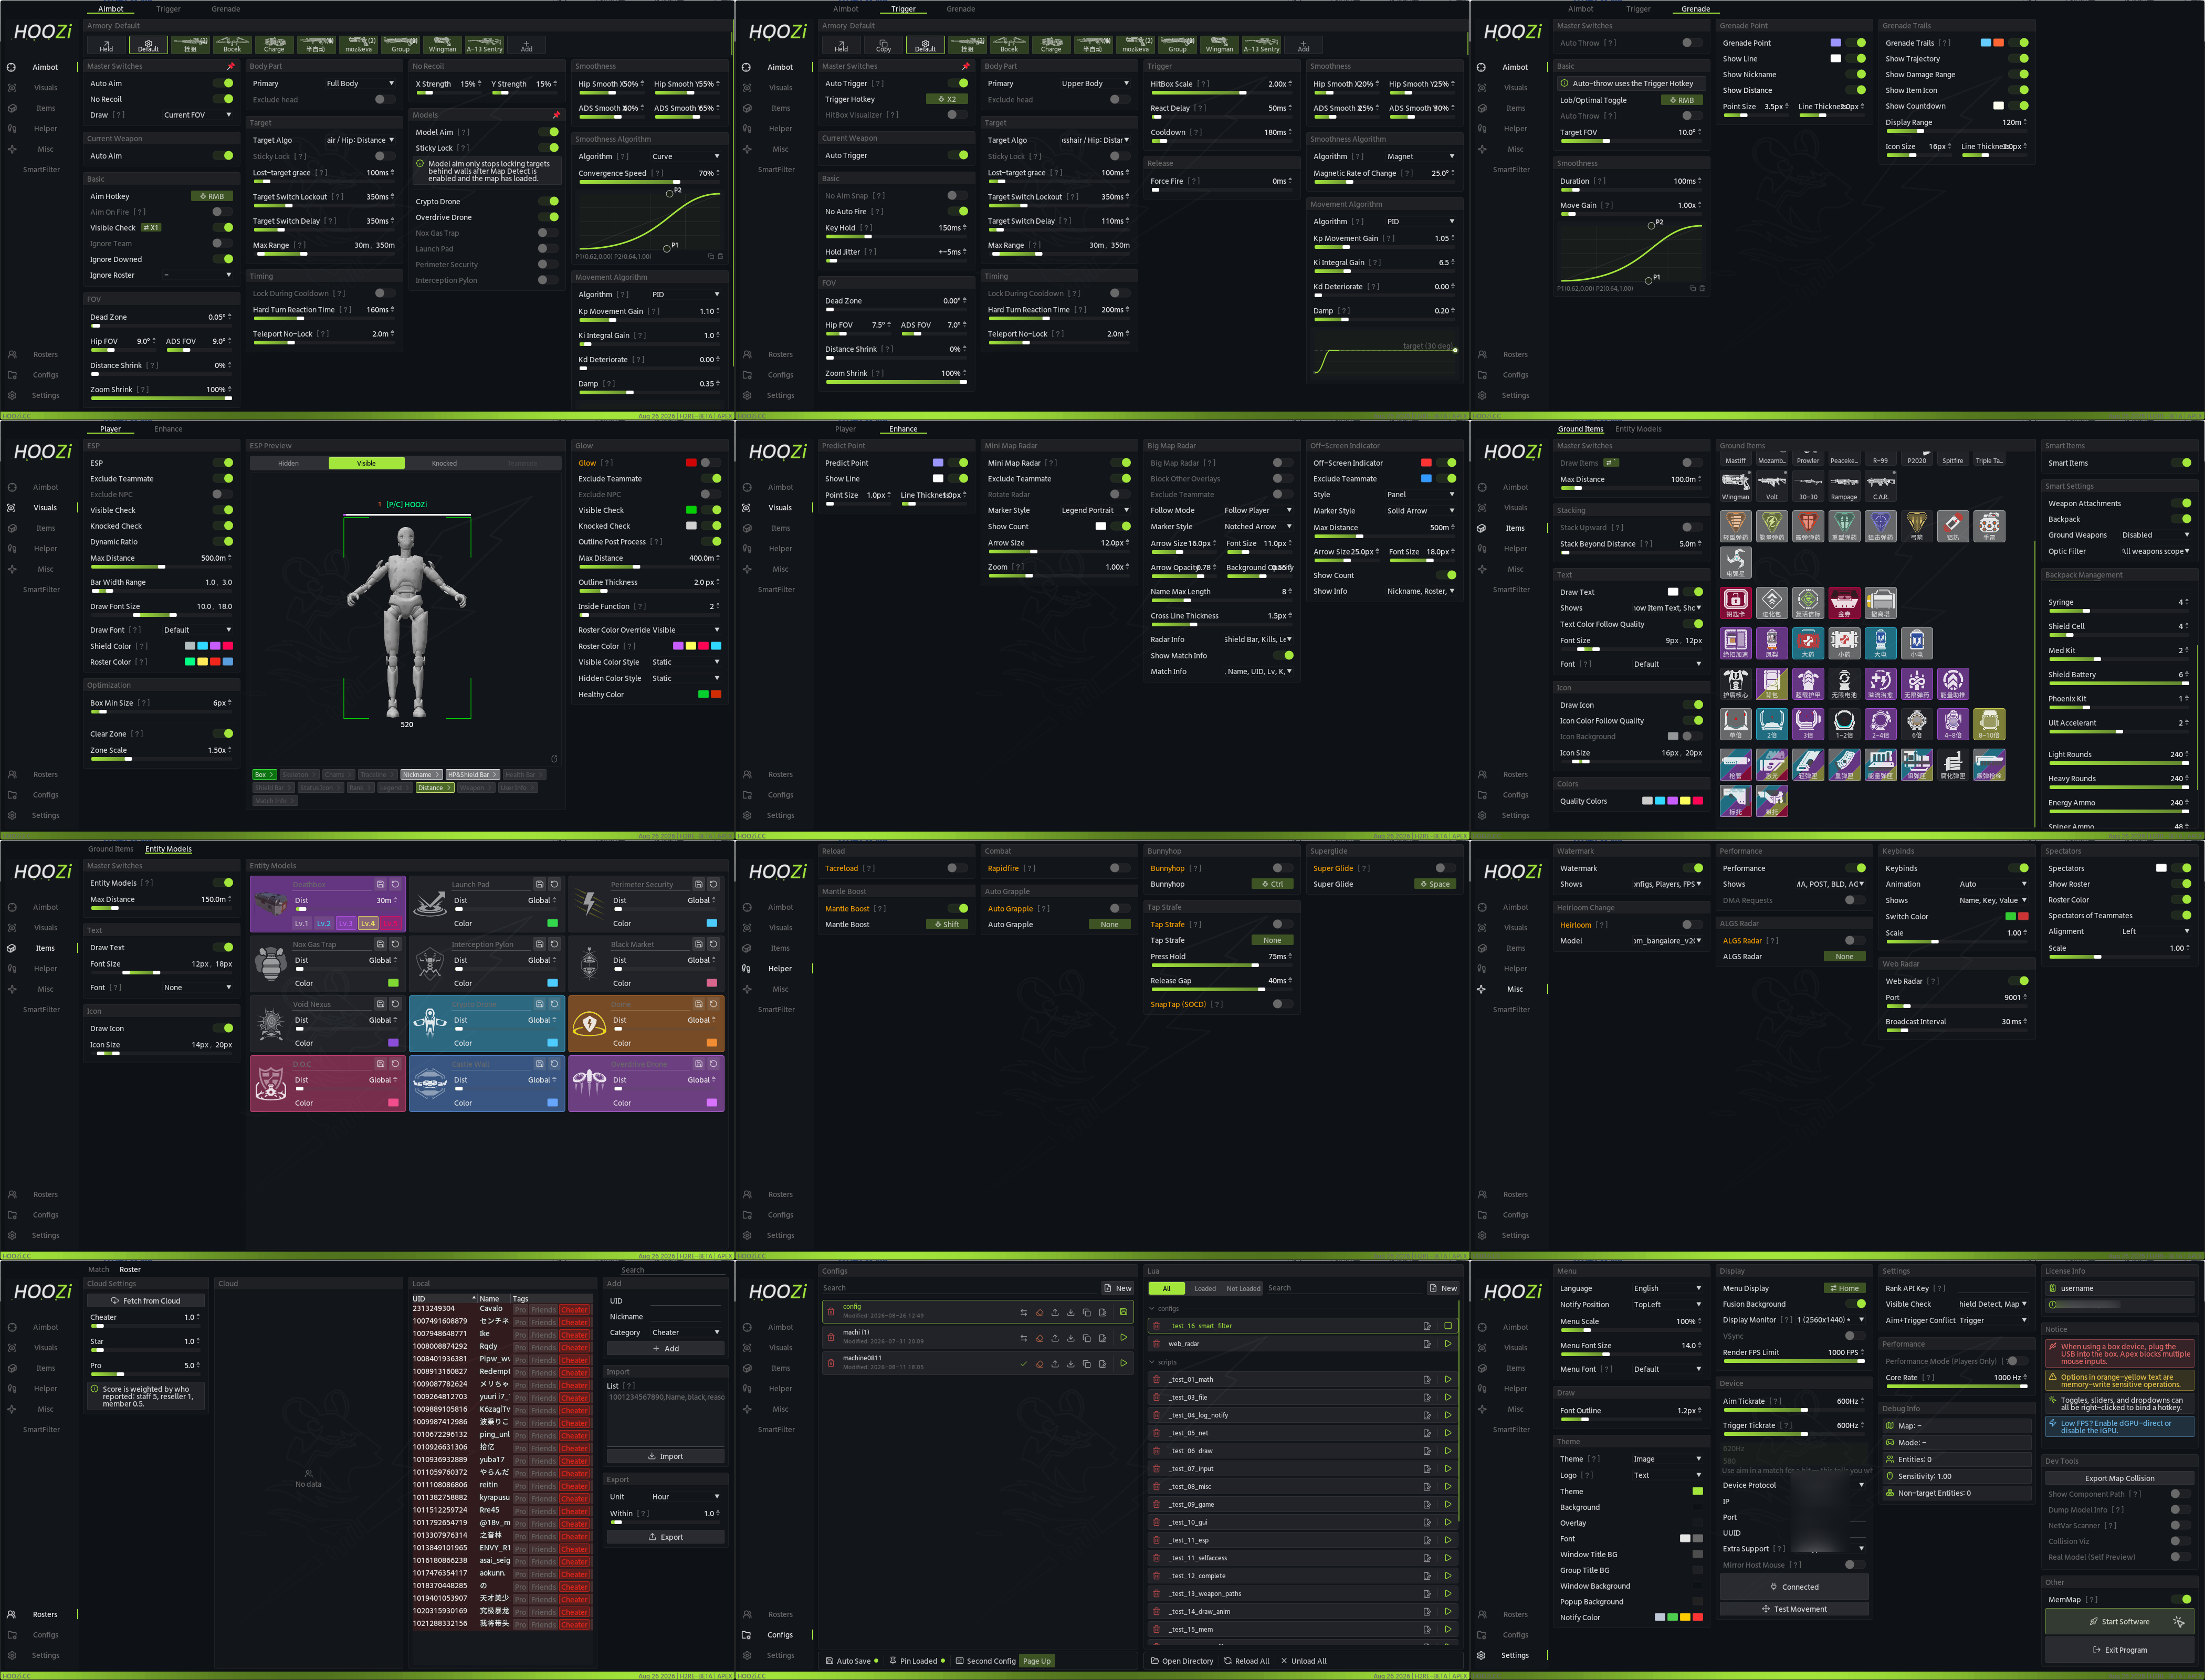Screen dimensions: 2205x1680
Task: Select the Hidden ESP preview tab
Action: (x=288, y=463)
